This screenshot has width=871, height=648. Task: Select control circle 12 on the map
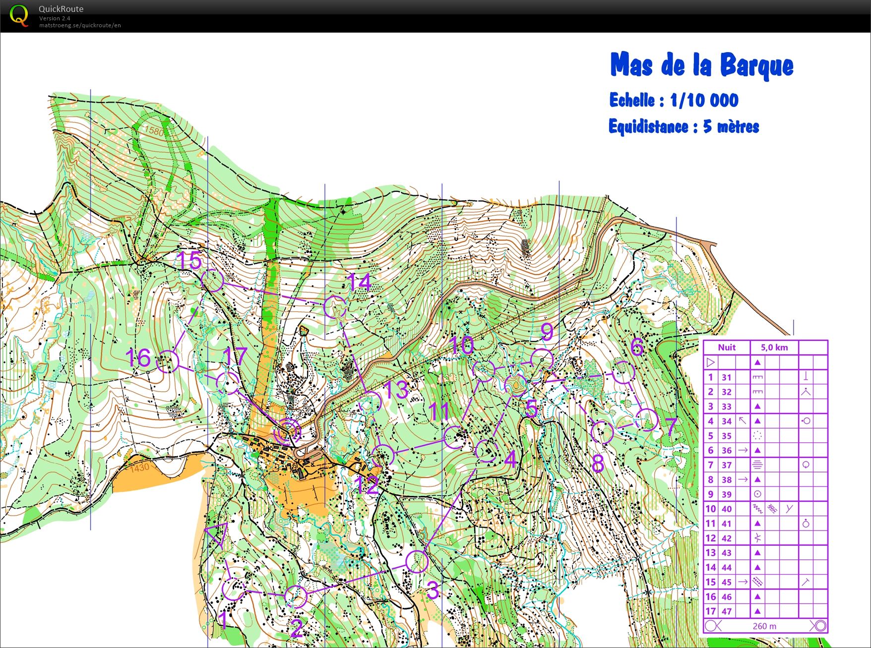(x=382, y=456)
